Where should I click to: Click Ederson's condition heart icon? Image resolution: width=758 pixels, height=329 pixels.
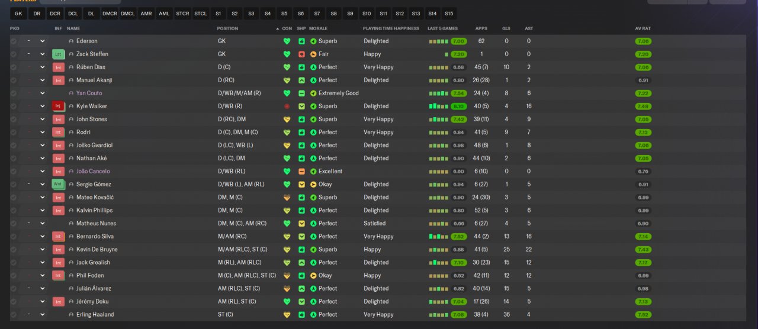tap(287, 41)
